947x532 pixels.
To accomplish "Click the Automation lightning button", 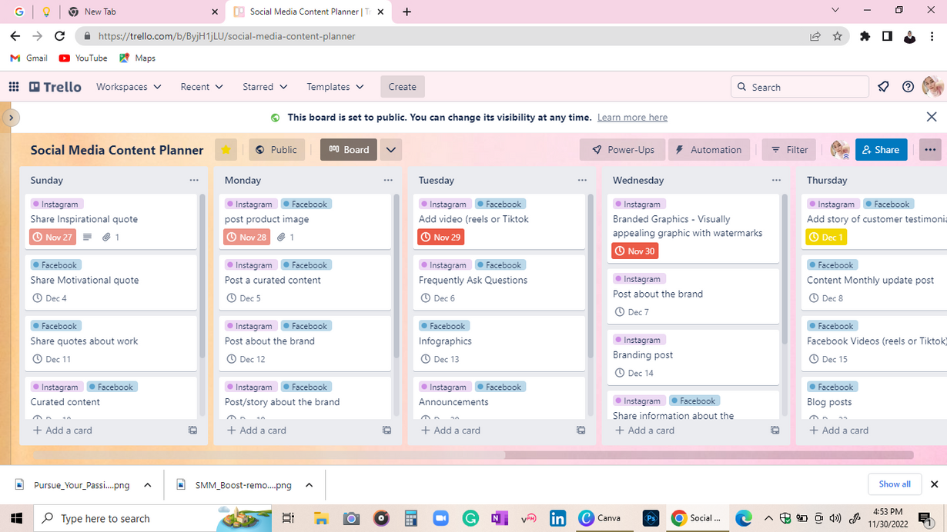I will coord(708,150).
